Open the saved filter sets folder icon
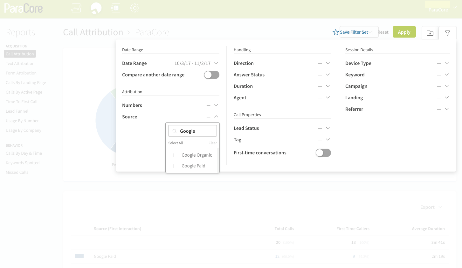This screenshot has height=268, width=462. 430,33
